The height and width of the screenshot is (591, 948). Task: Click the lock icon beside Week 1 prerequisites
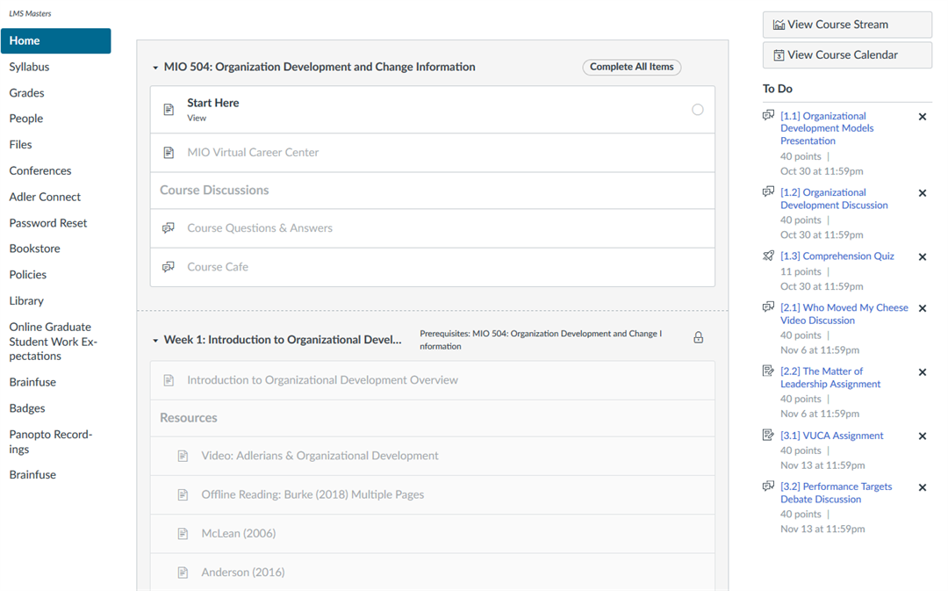pos(698,336)
